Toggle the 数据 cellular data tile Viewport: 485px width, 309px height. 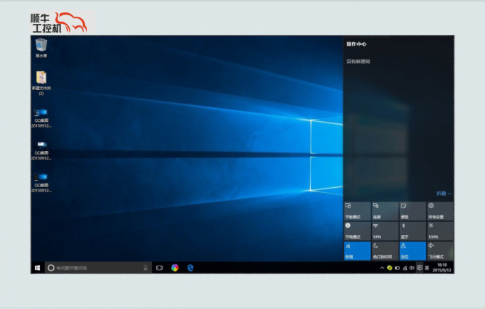[x=357, y=251]
